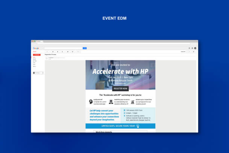
Task: Open the settings gear dropdown
Action: [x=194, y=51]
